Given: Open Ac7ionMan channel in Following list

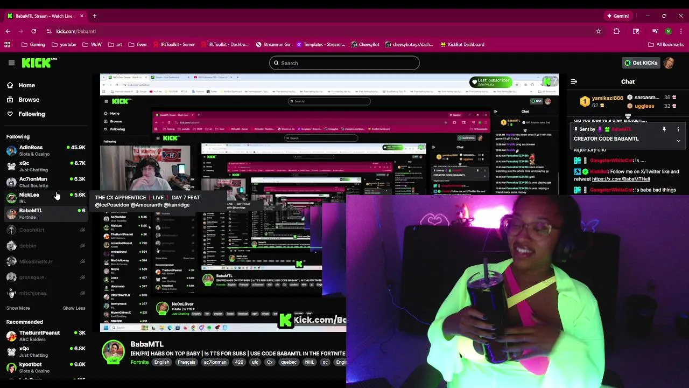Looking at the screenshot, I should tap(46, 182).
